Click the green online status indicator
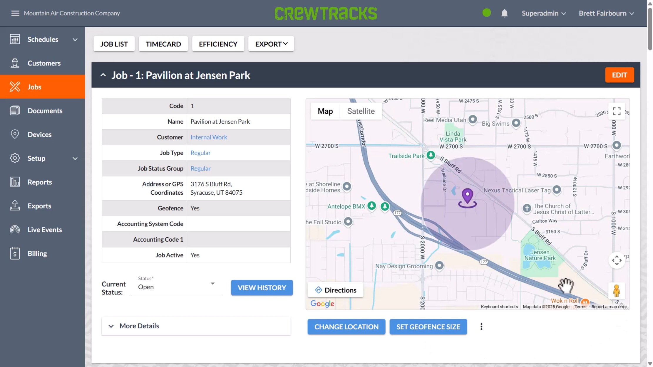This screenshot has width=653, height=367. [x=486, y=13]
